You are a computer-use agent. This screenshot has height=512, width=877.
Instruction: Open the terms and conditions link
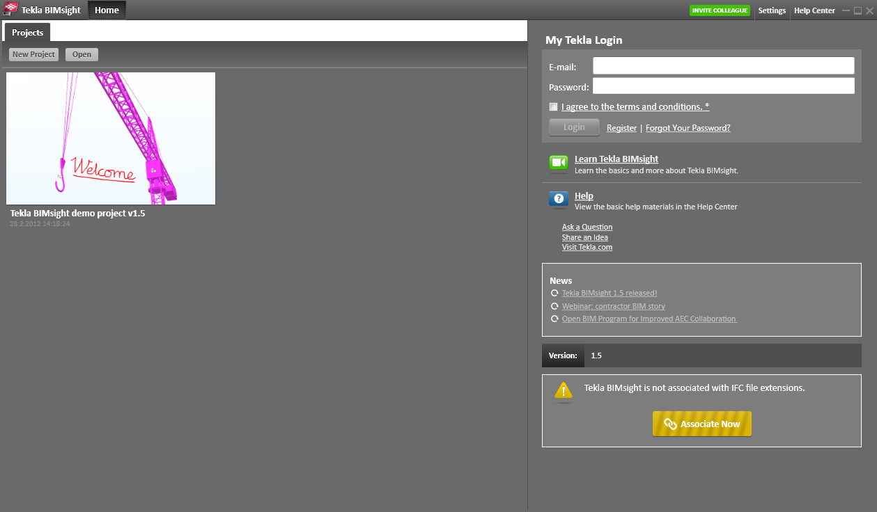[x=635, y=107]
